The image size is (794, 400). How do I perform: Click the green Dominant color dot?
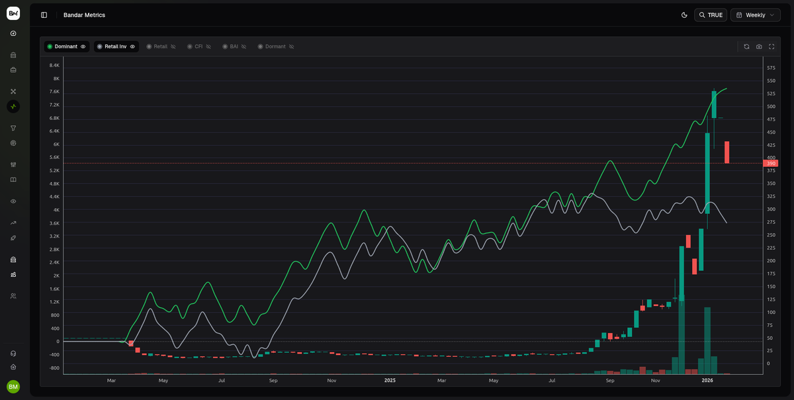pyautogui.click(x=50, y=47)
